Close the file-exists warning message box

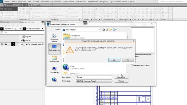coord(134,41)
